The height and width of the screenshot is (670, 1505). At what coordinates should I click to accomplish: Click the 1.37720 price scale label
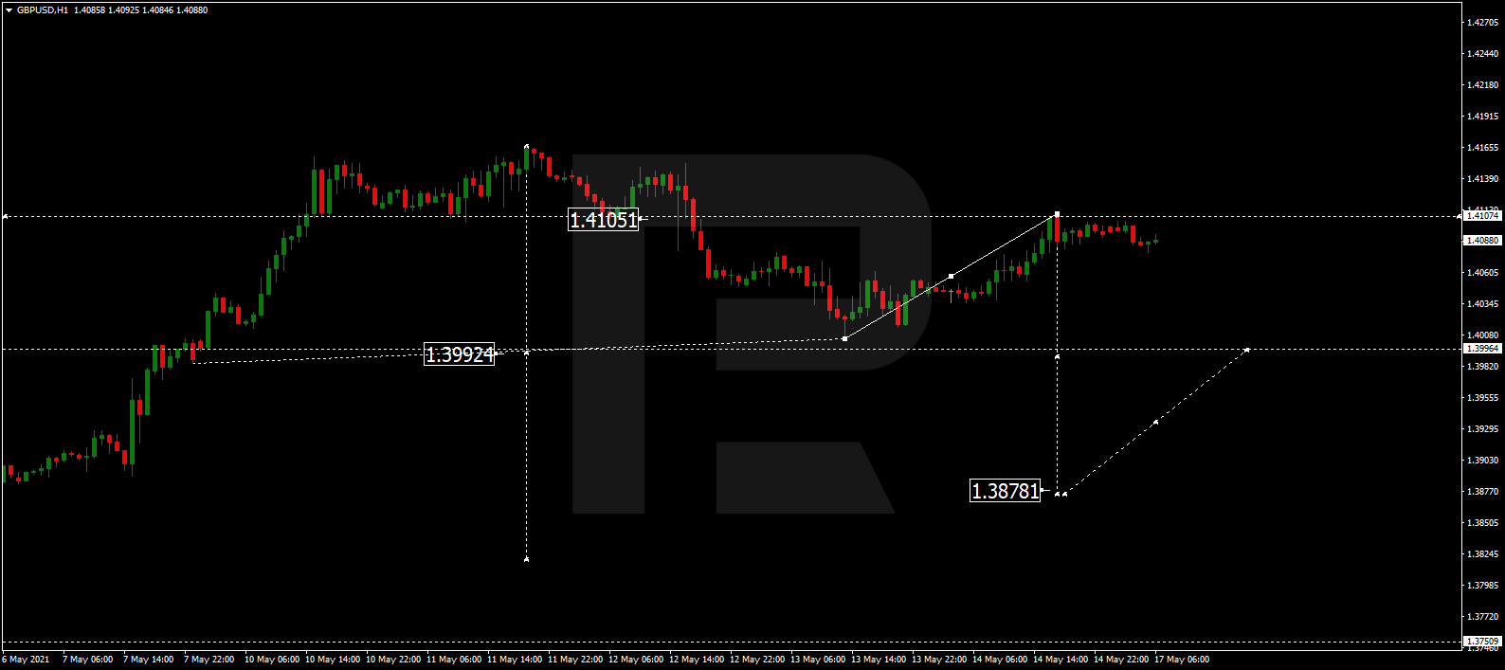pos(1482,617)
